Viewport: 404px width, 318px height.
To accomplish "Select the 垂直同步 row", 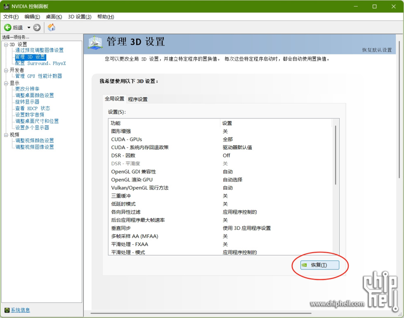I will pos(220,228).
